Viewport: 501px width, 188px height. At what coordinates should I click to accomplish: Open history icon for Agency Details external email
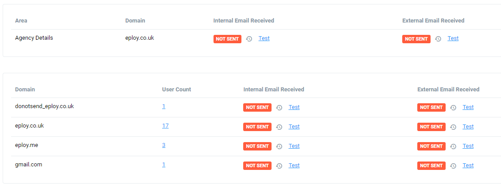pos(438,39)
